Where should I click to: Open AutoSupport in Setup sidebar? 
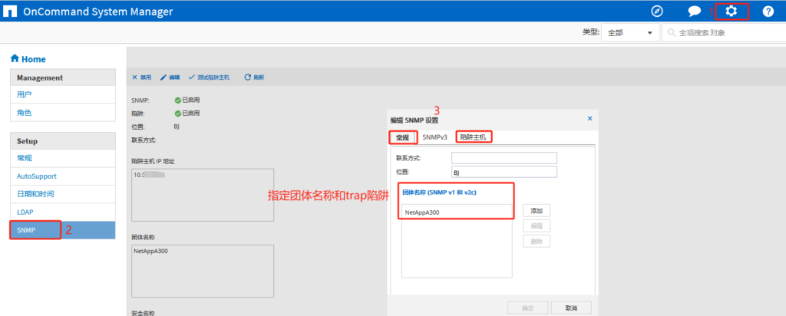point(63,176)
